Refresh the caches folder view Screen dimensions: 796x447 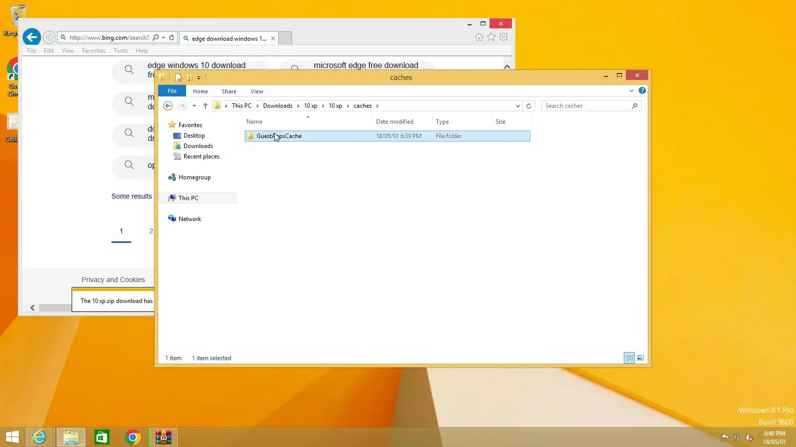tap(529, 106)
